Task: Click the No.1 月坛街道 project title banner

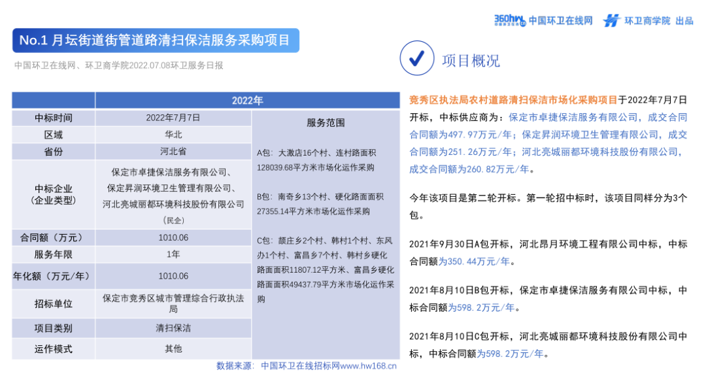Action: 156,41
